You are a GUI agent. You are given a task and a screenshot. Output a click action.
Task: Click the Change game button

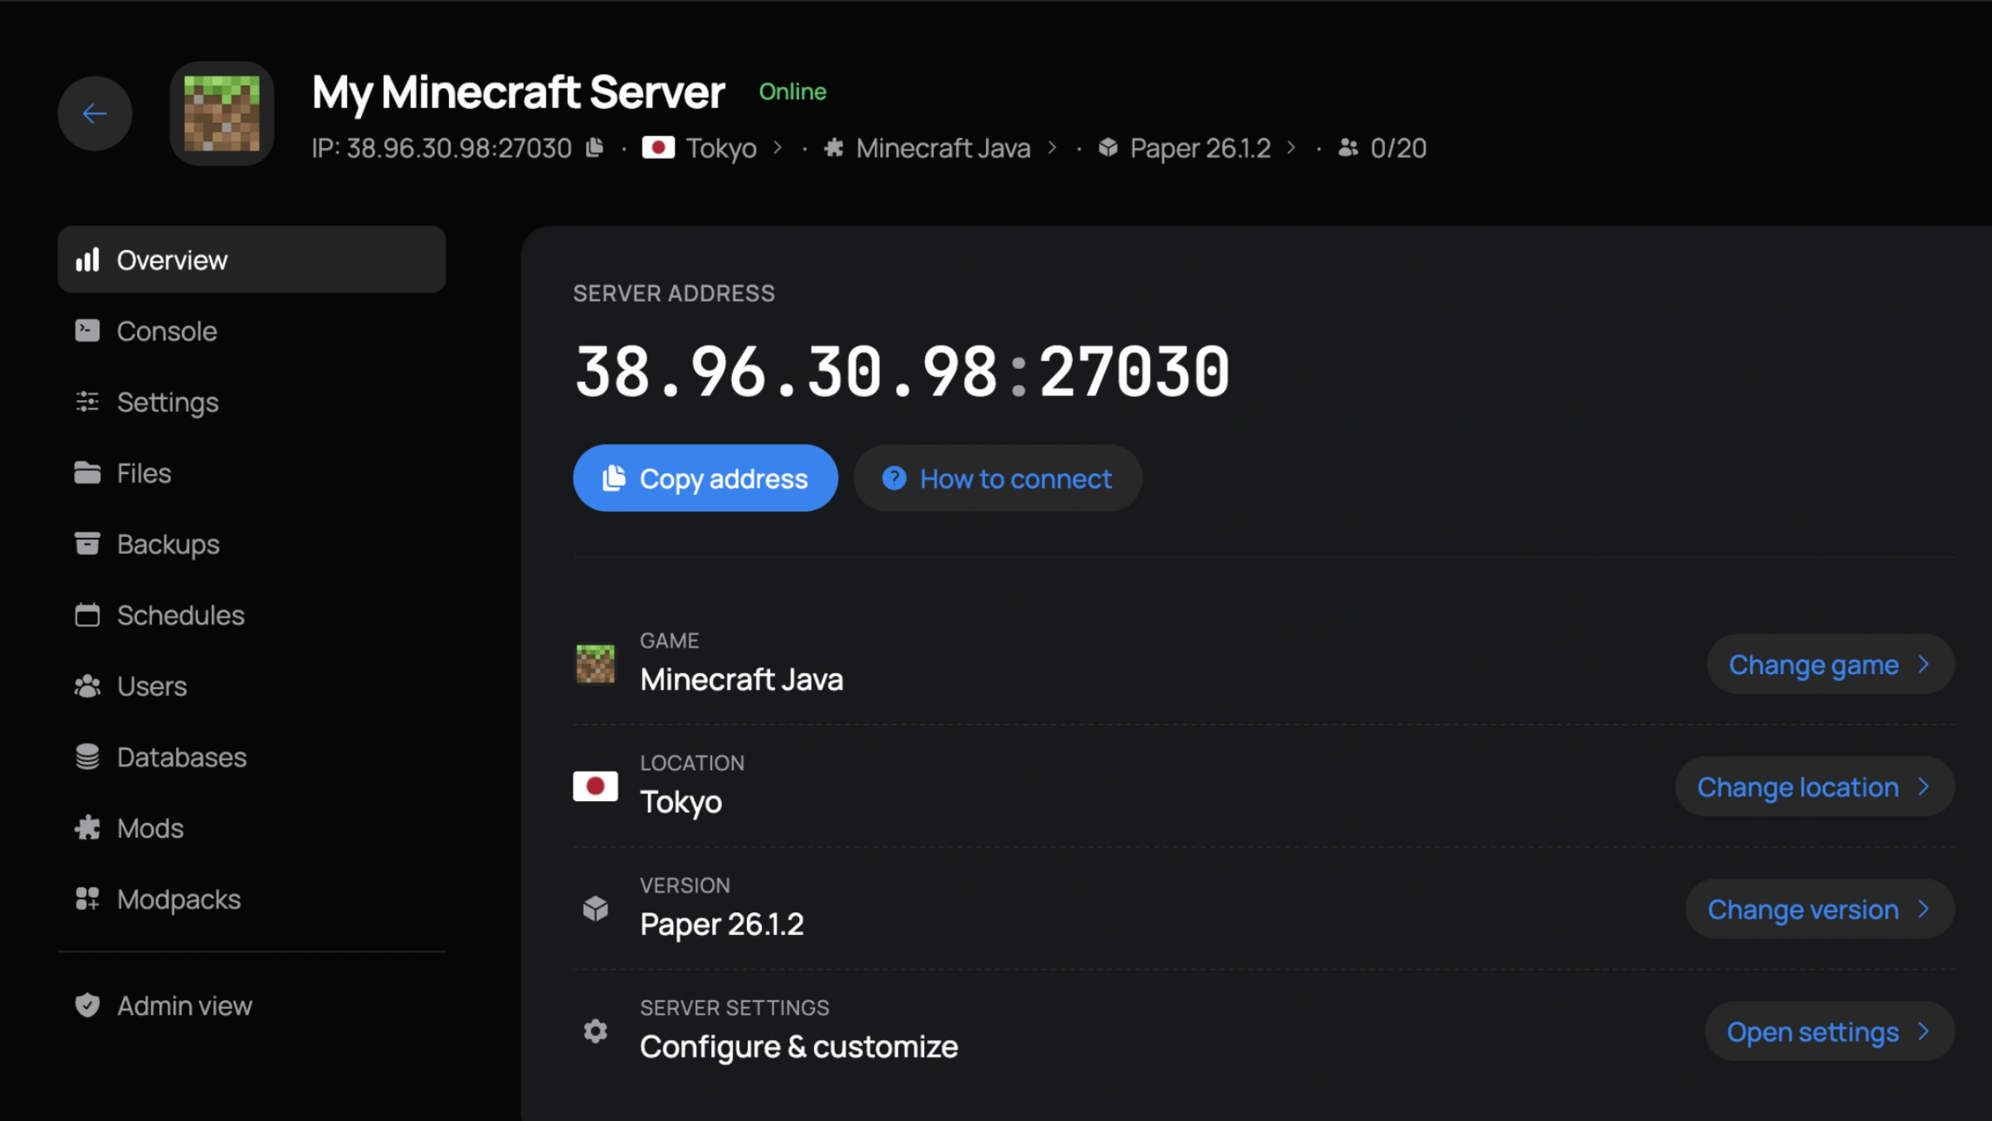click(x=1831, y=664)
